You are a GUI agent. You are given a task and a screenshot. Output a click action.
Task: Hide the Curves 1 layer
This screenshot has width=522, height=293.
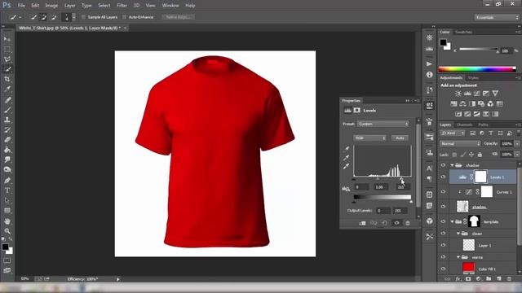tap(443, 192)
